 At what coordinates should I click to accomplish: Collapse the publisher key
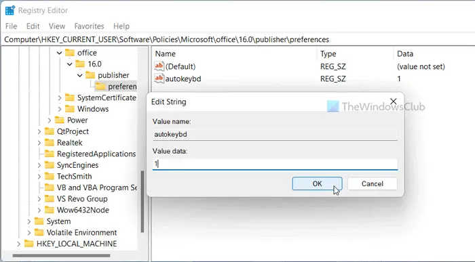[x=80, y=75]
